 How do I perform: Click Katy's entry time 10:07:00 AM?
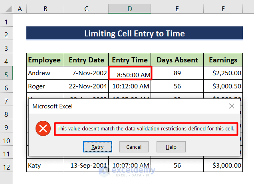pos(129,165)
